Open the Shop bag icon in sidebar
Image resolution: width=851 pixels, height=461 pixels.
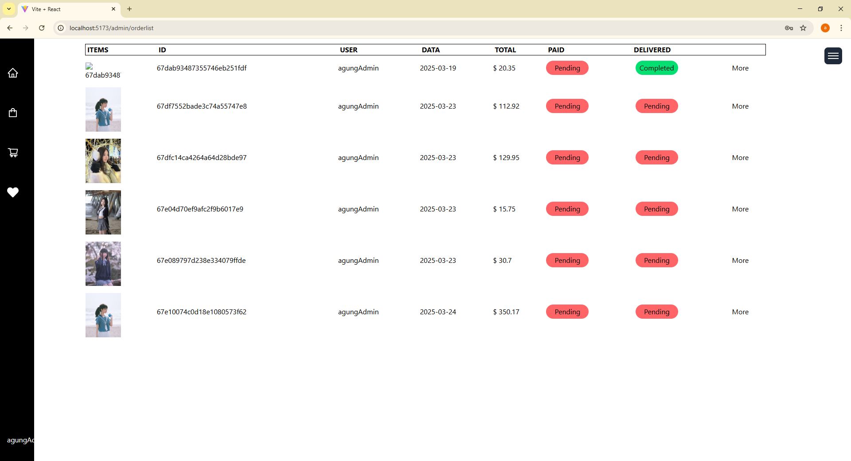click(13, 113)
